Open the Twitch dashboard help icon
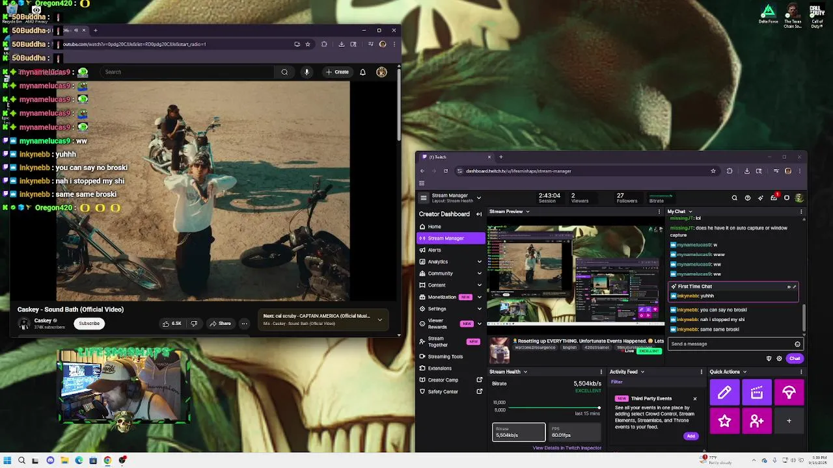 (748, 198)
